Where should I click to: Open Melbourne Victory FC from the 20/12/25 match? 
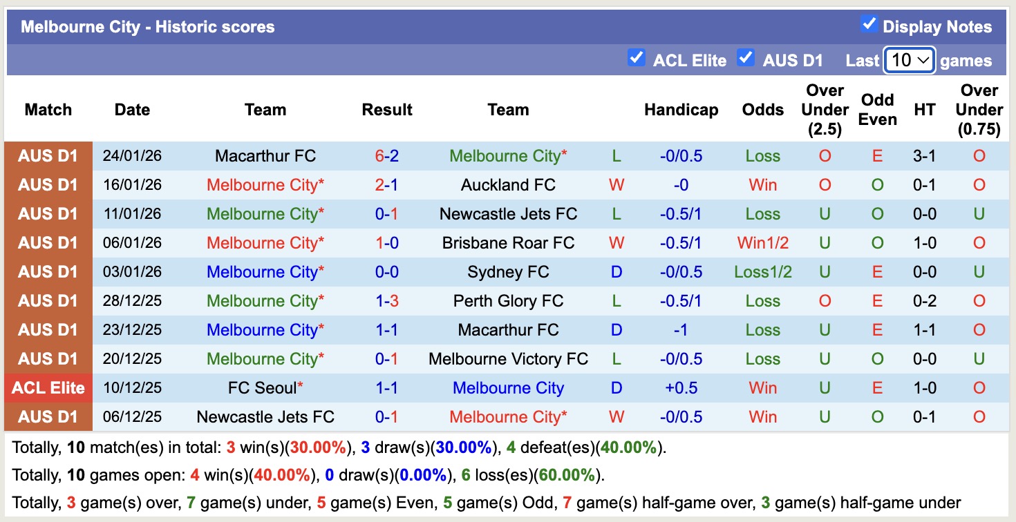click(508, 358)
